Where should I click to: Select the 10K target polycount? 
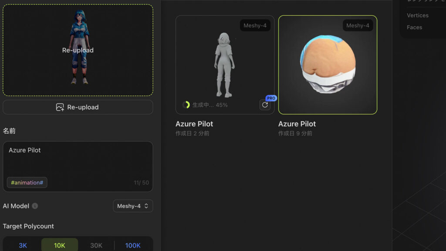60,245
